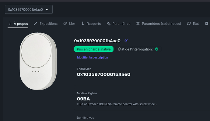Click the Pris en charge: native badge
Image resolution: width=210 pixels, height=121 pixels.
[x=94, y=49]
